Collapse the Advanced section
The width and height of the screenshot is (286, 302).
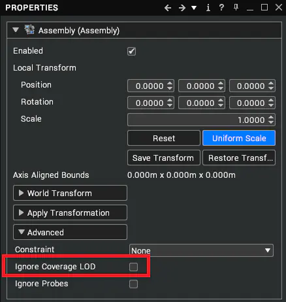70,232
